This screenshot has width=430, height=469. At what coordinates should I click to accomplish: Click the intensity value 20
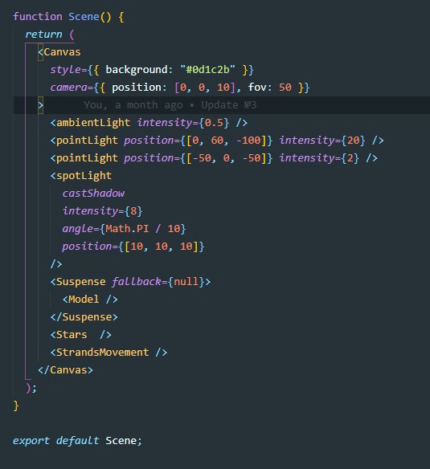coord(354,141)
